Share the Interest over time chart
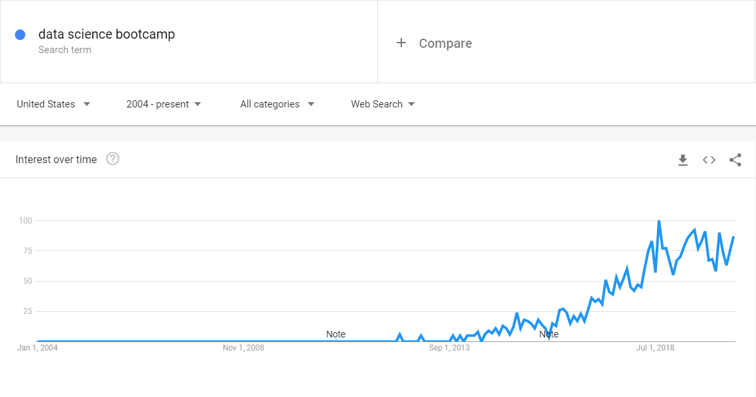This screenshot has height=397, width=756. 735,160
